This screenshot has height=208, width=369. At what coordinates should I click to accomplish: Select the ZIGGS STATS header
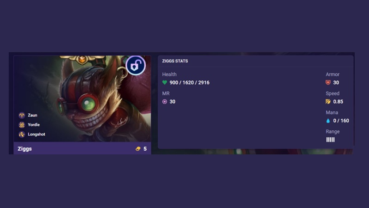[x=175, y=61]
